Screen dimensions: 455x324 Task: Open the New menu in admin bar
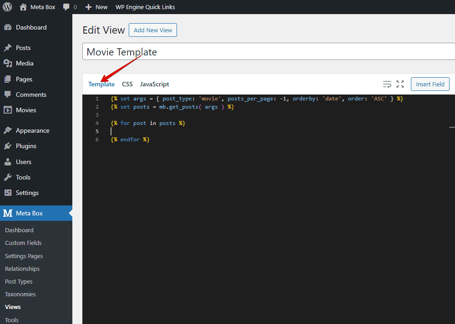pos(96,7)
